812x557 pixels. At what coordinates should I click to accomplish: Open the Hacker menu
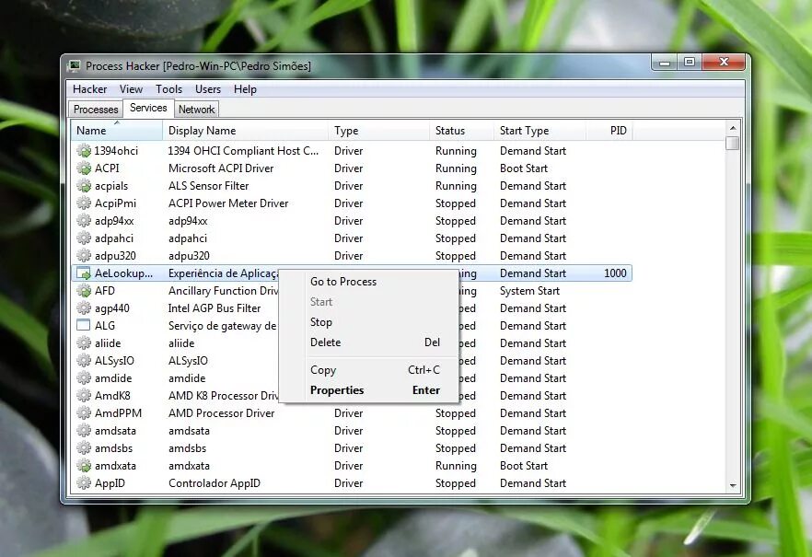point(89,89)
